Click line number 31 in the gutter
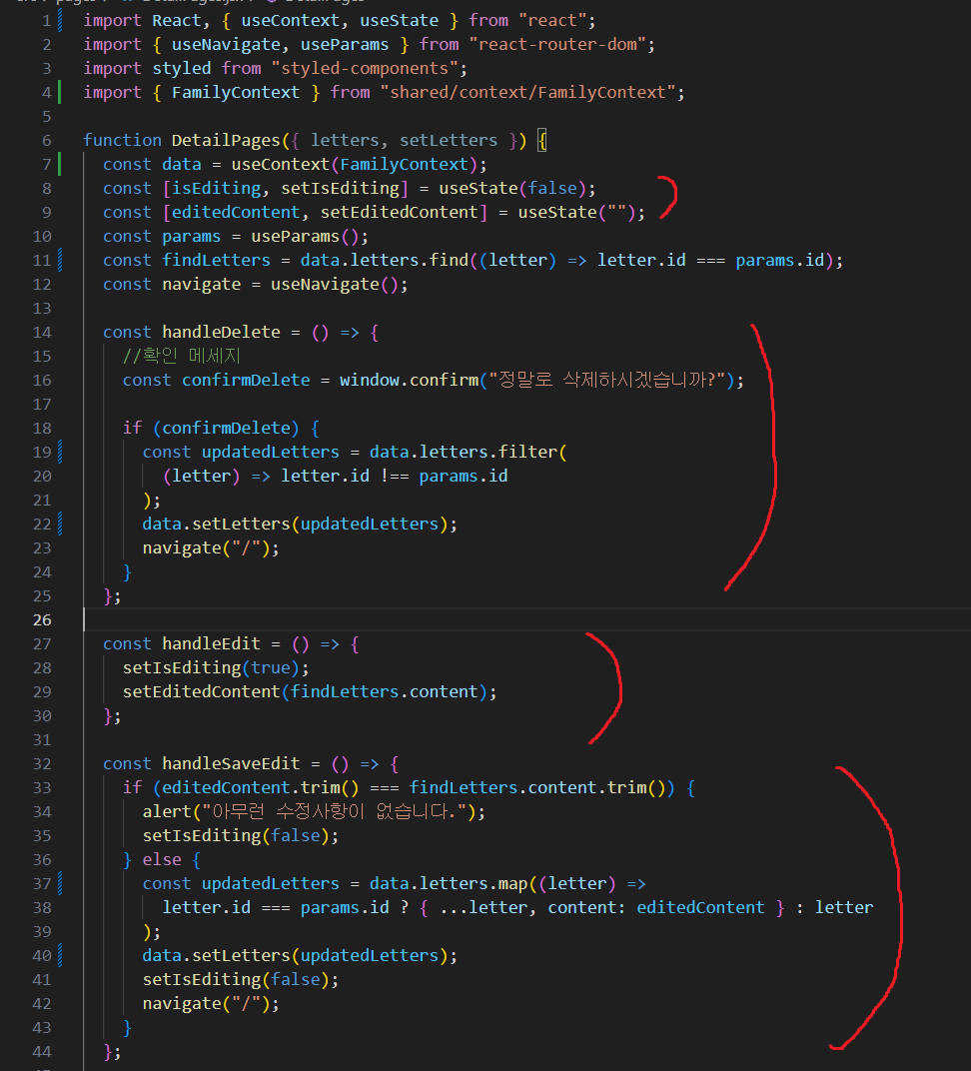971x1071 pixels. [x=42, y=739]
